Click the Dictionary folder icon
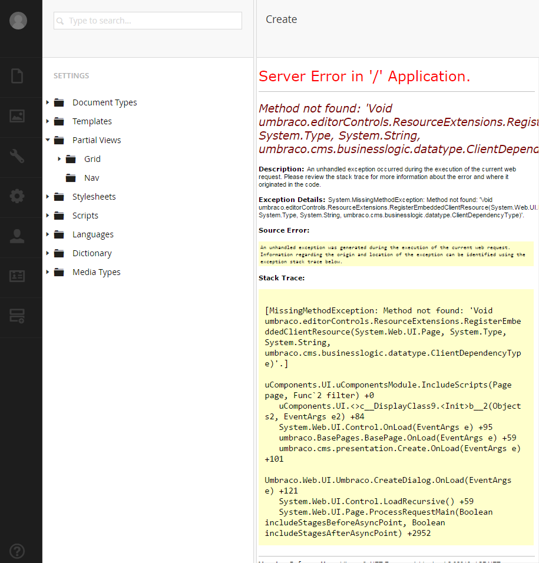This screenshot has height=563, width=539. [x=59, y=253]
